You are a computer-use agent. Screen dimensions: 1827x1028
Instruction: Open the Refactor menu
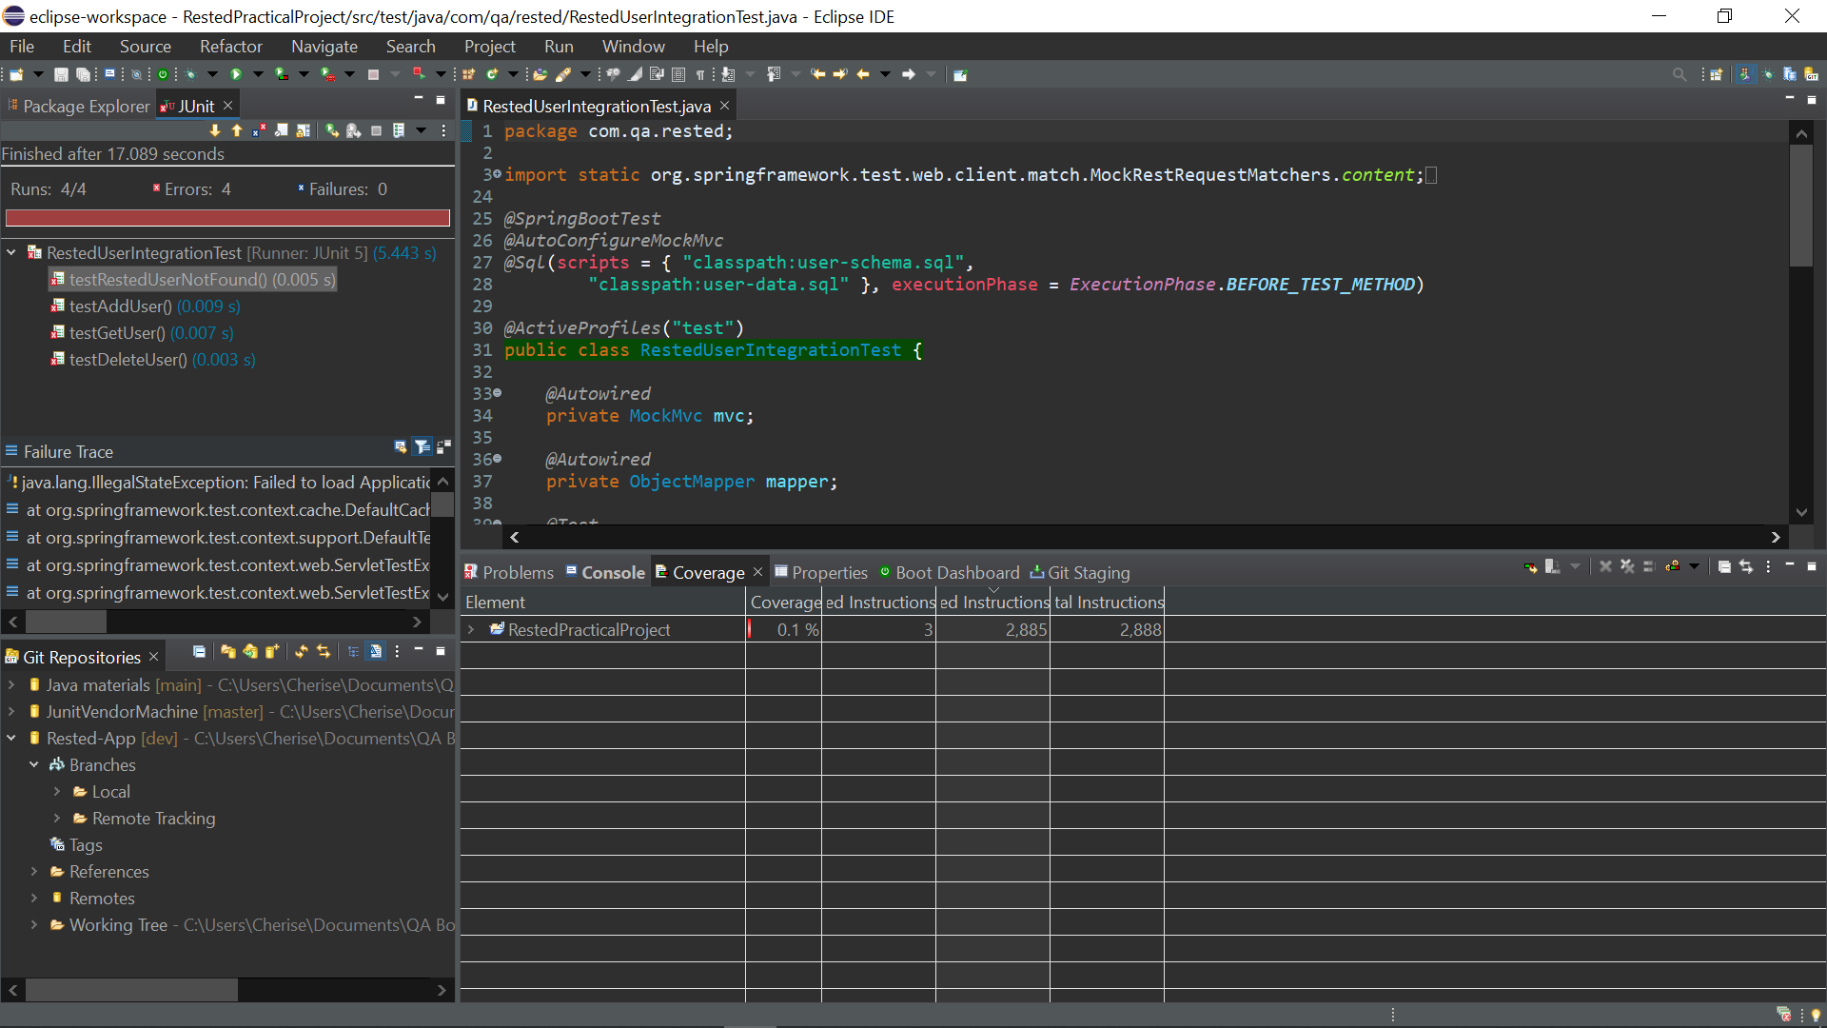[230, 47]
